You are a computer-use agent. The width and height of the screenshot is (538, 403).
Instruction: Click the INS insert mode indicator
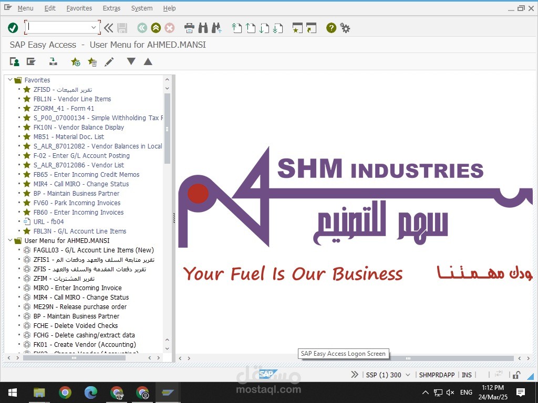(467, 375)
